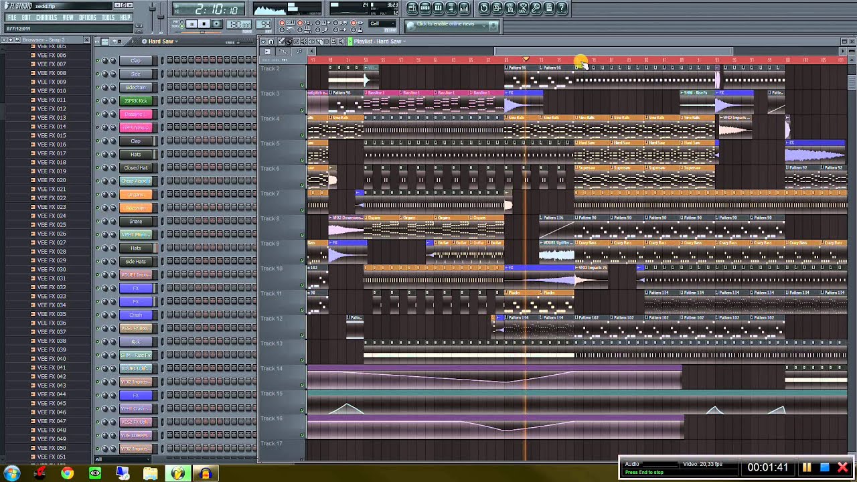
Task: Open the VIEW menu
Action: coord(68,17)
